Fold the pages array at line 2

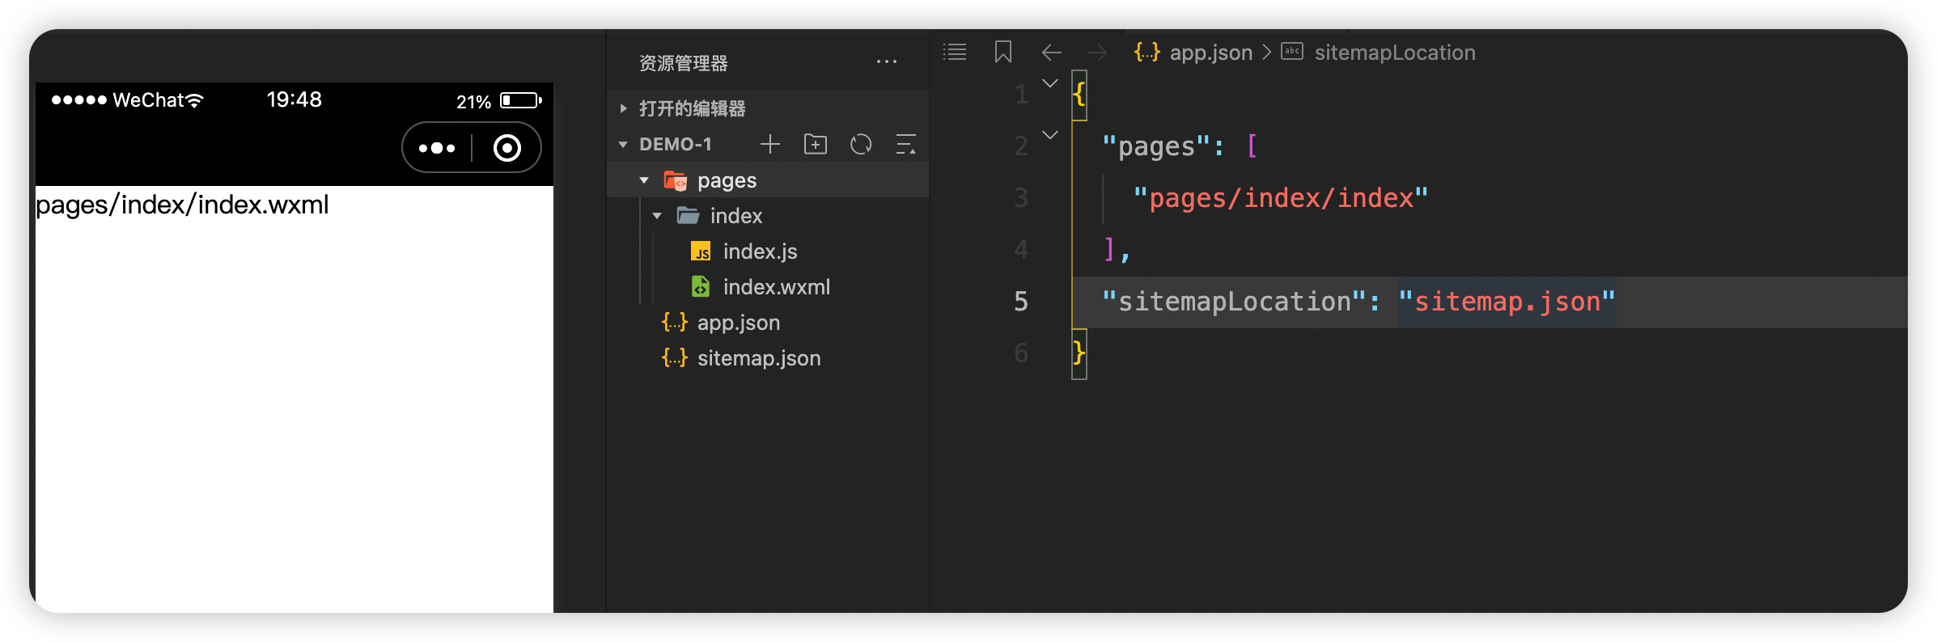pyautogui.click(x=1050, y=136)
